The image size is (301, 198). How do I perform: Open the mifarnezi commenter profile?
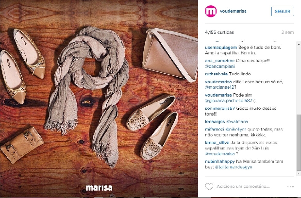pos(215,129)
